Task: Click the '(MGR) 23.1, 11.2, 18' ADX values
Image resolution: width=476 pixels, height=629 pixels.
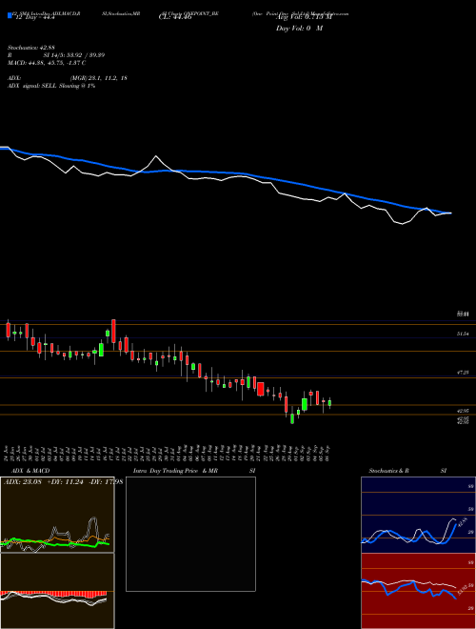Action: 99,78
